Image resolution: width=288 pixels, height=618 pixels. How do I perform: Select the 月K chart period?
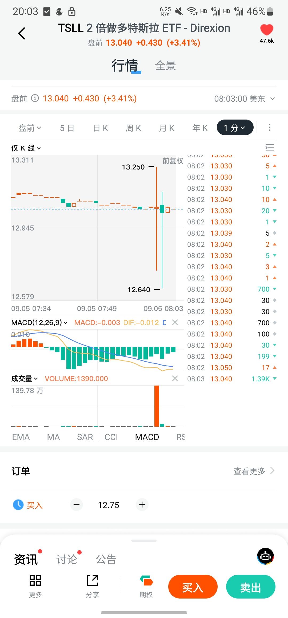[167, 128]
